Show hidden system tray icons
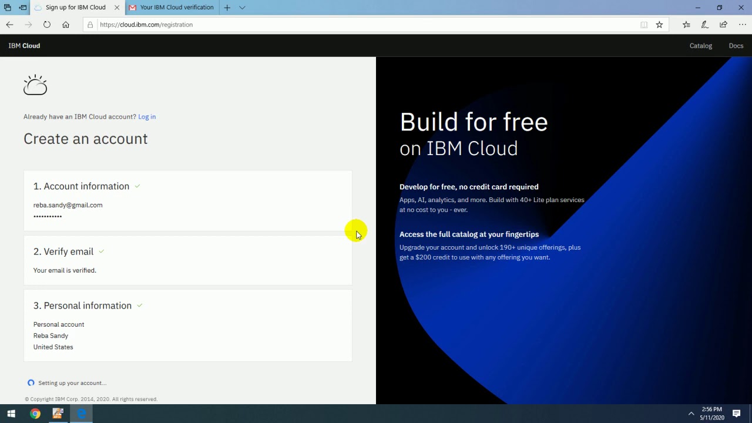Image resolution: width=752 pixels, height=423 pixels. coord(691,414)
